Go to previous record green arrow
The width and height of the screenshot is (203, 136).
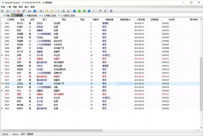79,11
